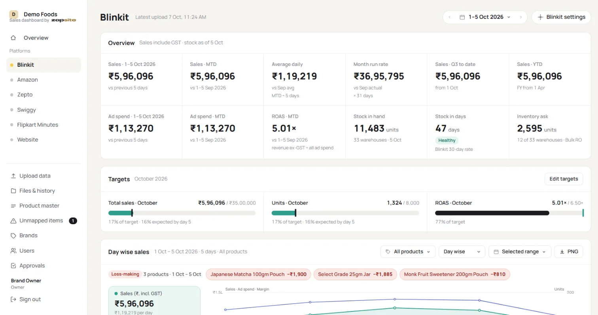Click the Healthy stock status badge
The width and height of the screenshot is (598, 315).
[447, 141]
